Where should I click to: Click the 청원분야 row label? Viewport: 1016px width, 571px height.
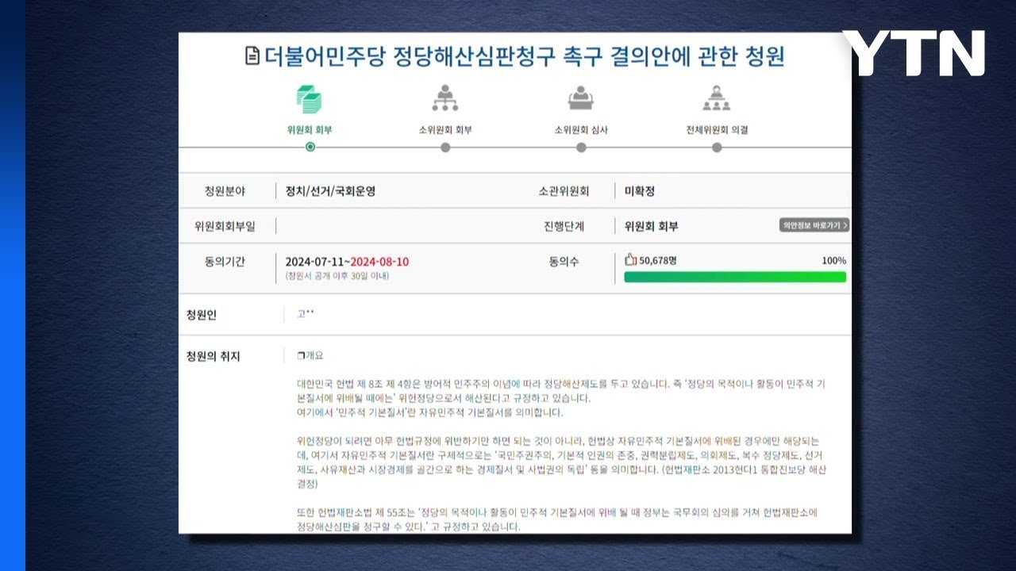pyautogui.click(x=225, y=191)
